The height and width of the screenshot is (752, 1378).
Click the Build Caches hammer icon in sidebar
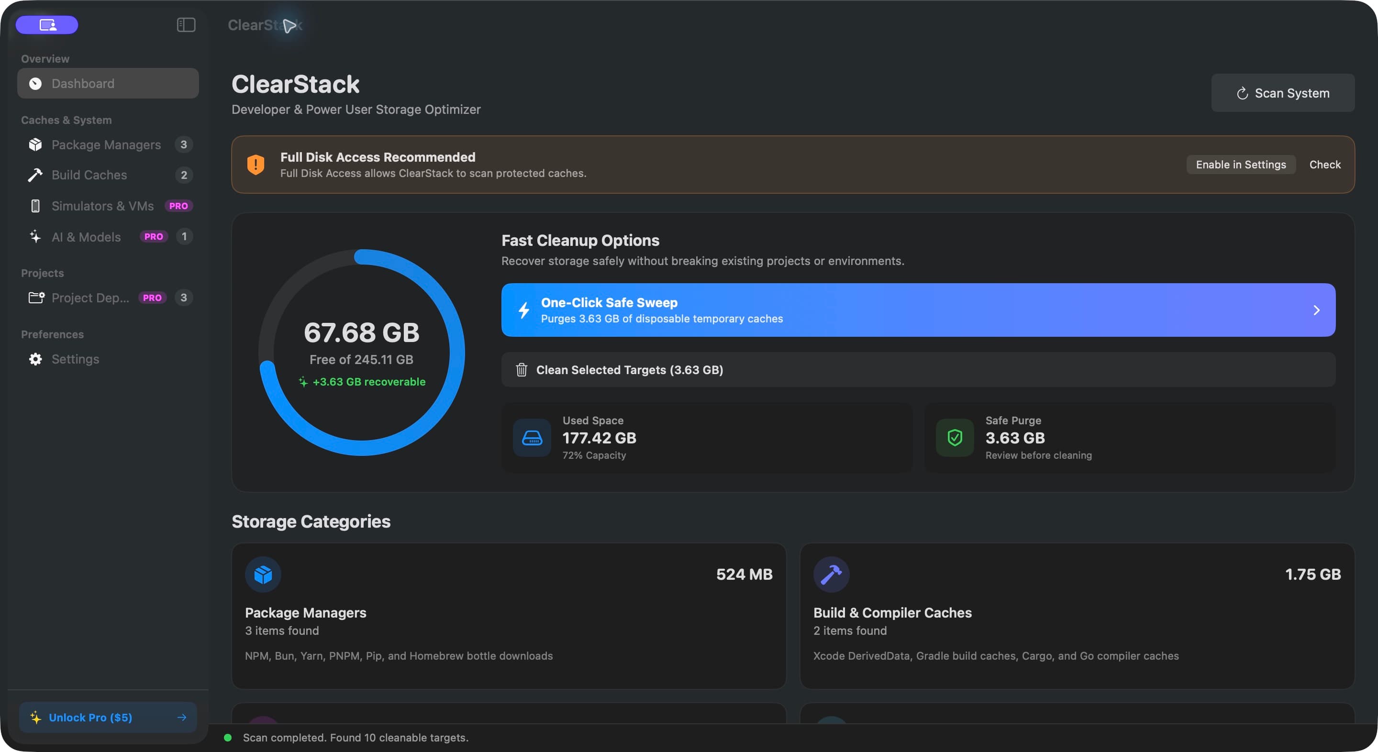tap(35, 175)
